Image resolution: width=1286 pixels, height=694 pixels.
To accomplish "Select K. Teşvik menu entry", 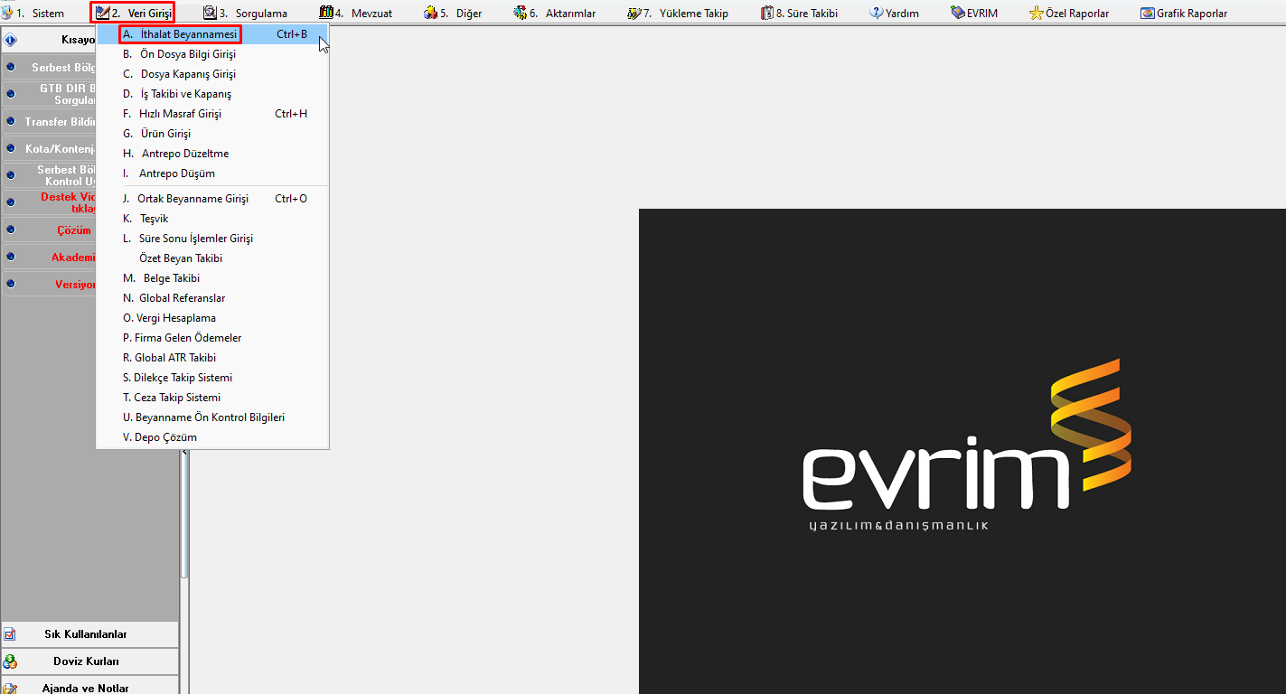I will 212,219.
